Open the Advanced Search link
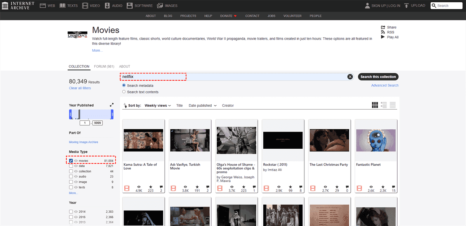 point(384,85)
